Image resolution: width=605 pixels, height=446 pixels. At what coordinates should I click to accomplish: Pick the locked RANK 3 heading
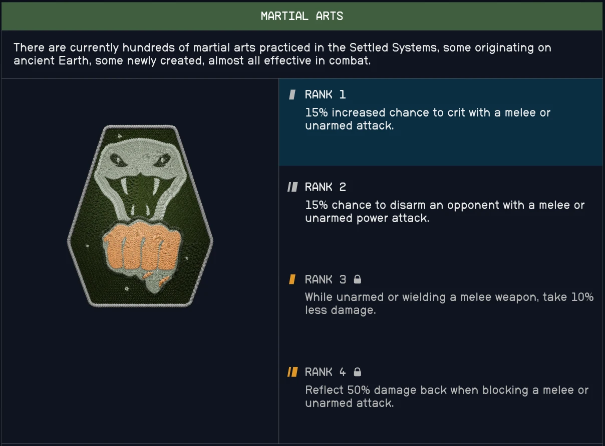325,279
